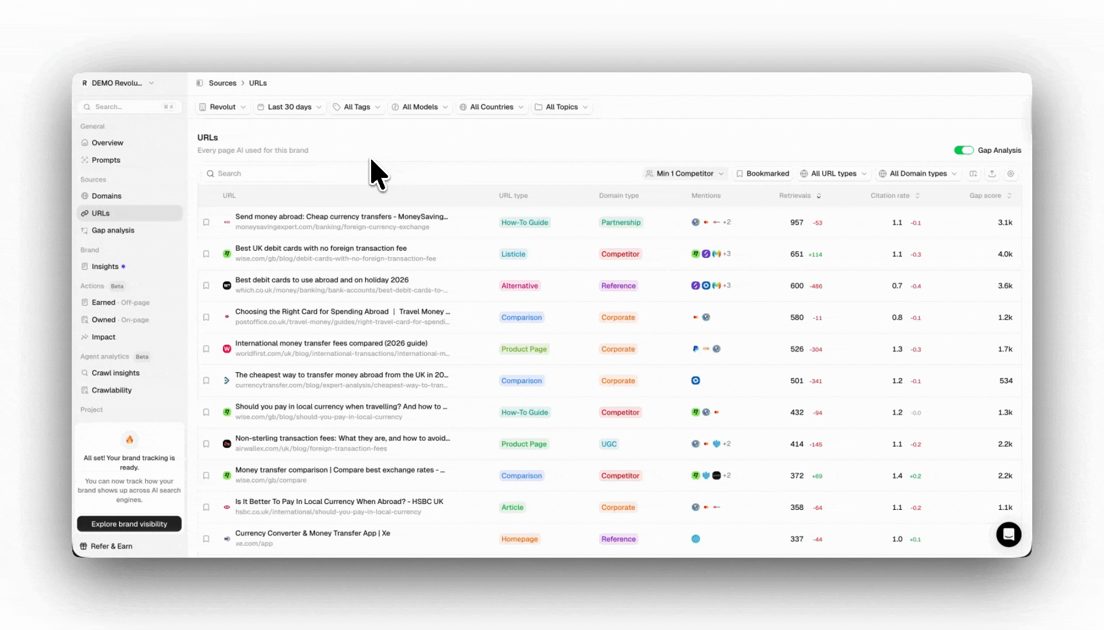Open the chat support widget

tap(1008, 534)
